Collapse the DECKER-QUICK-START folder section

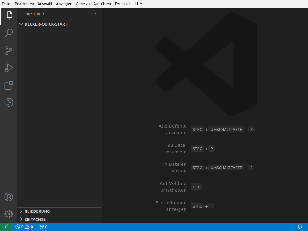tap(60, 24)
